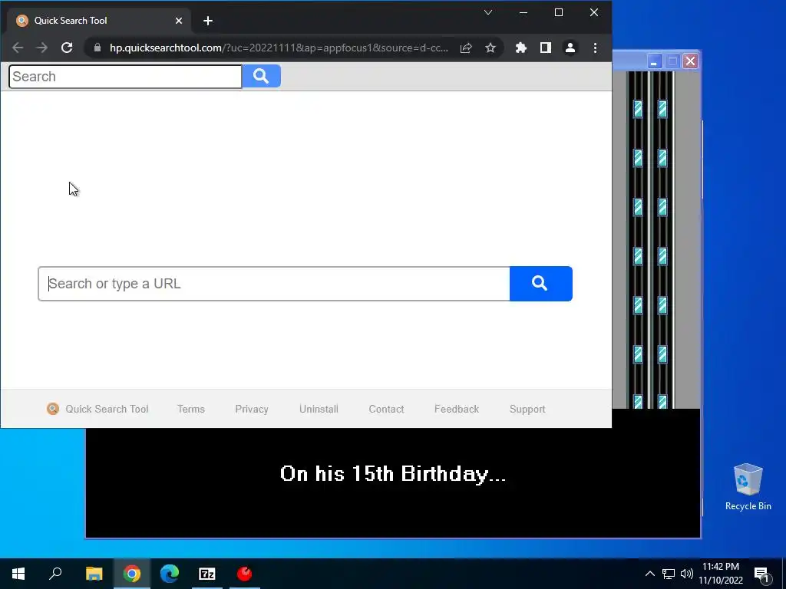Click the large blue search button
This screenshot has width=786, height=589.
click(541, 284)
